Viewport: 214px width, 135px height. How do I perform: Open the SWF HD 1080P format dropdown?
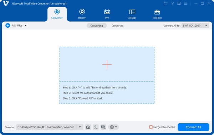(x=195, y=26)
